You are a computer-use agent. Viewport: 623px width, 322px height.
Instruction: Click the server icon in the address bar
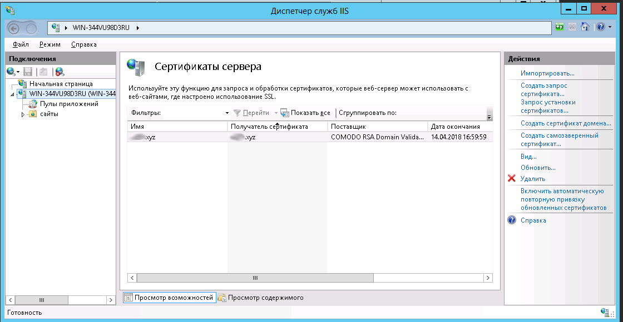point(56,27)
